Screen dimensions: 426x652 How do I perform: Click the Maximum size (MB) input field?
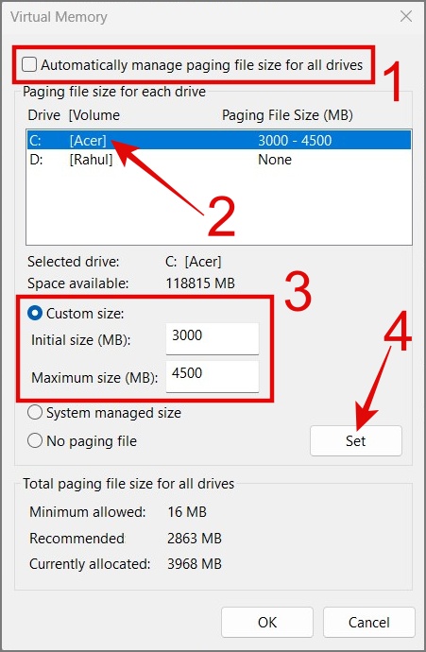click(213, 376)
